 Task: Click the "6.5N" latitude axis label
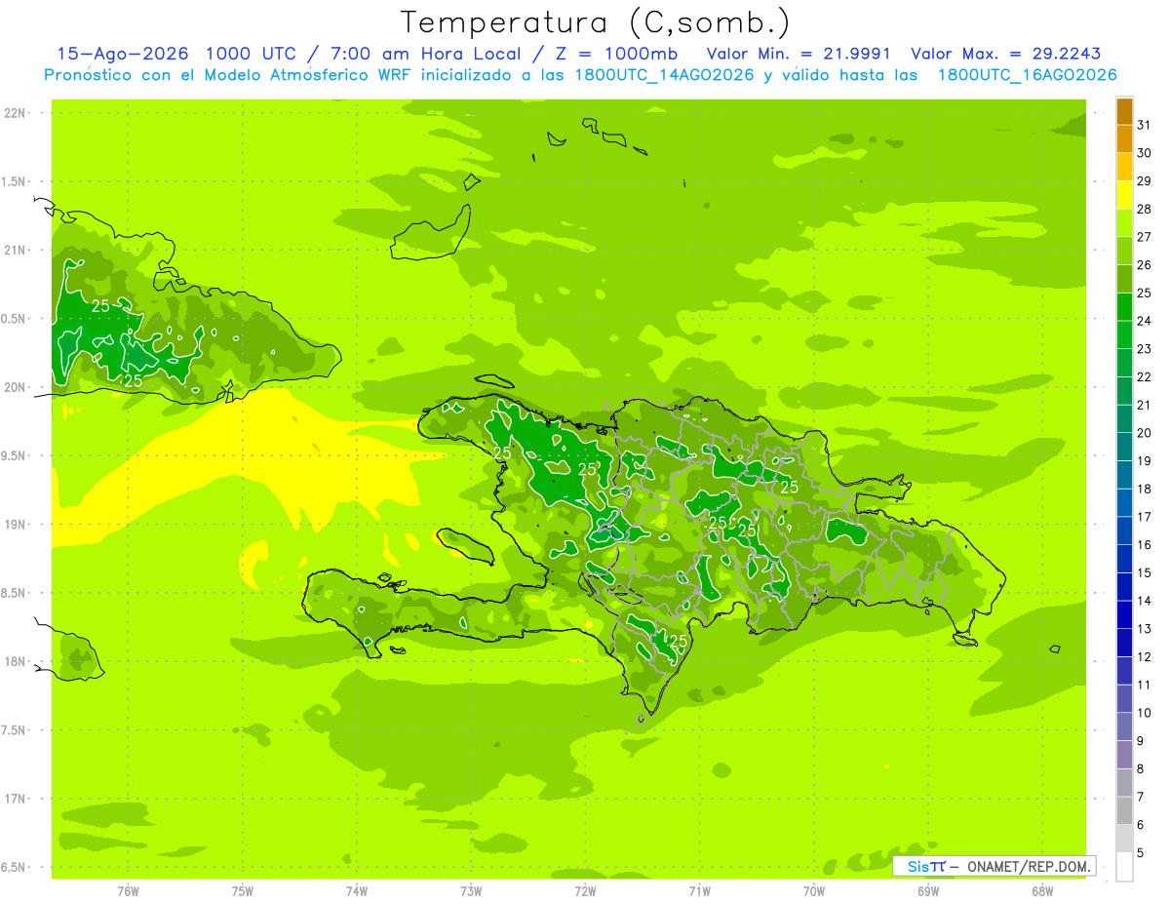14,868
